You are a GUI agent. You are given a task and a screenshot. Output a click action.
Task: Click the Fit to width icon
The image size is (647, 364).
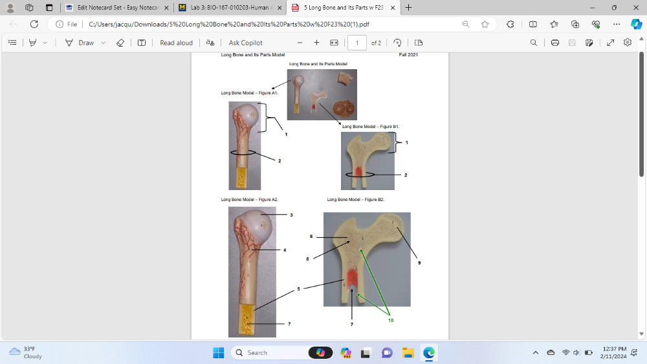click(334, 43)
